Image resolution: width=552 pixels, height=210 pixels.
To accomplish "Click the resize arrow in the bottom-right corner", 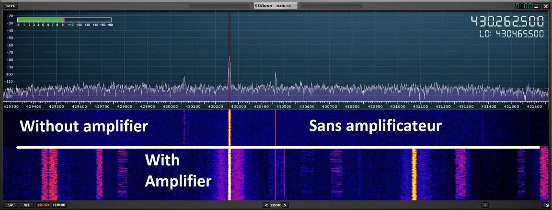I will pyautogui.click(x=545, y=205).
